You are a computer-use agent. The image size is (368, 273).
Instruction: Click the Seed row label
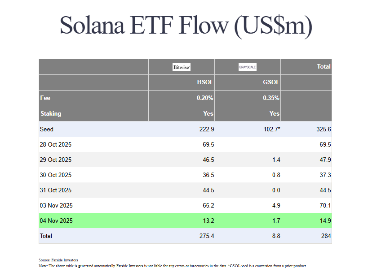point(47,129)
